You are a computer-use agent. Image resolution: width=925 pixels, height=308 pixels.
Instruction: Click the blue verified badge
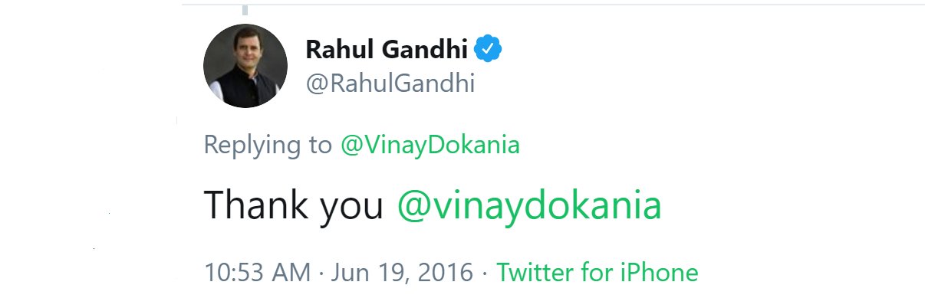pos(488,50)
